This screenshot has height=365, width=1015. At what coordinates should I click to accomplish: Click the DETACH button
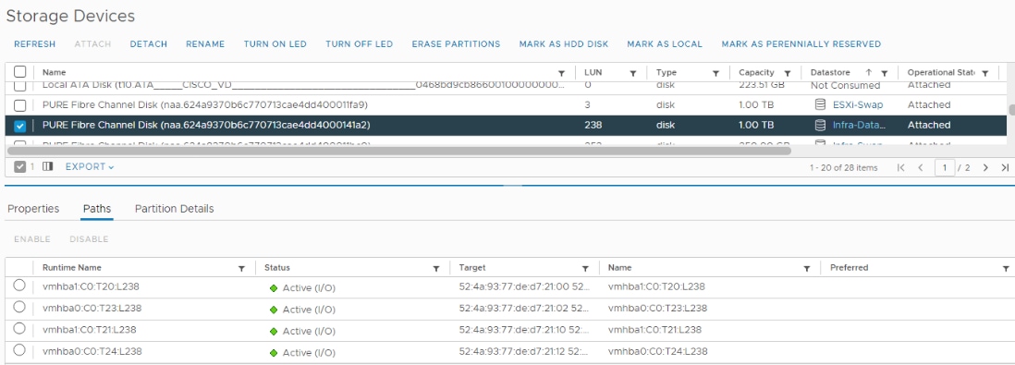pyautogui.click(x=149, y=44)
